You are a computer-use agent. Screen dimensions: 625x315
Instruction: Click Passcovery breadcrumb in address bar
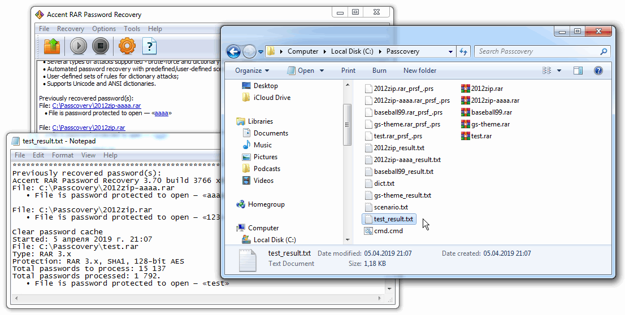[x=402, y=51]
